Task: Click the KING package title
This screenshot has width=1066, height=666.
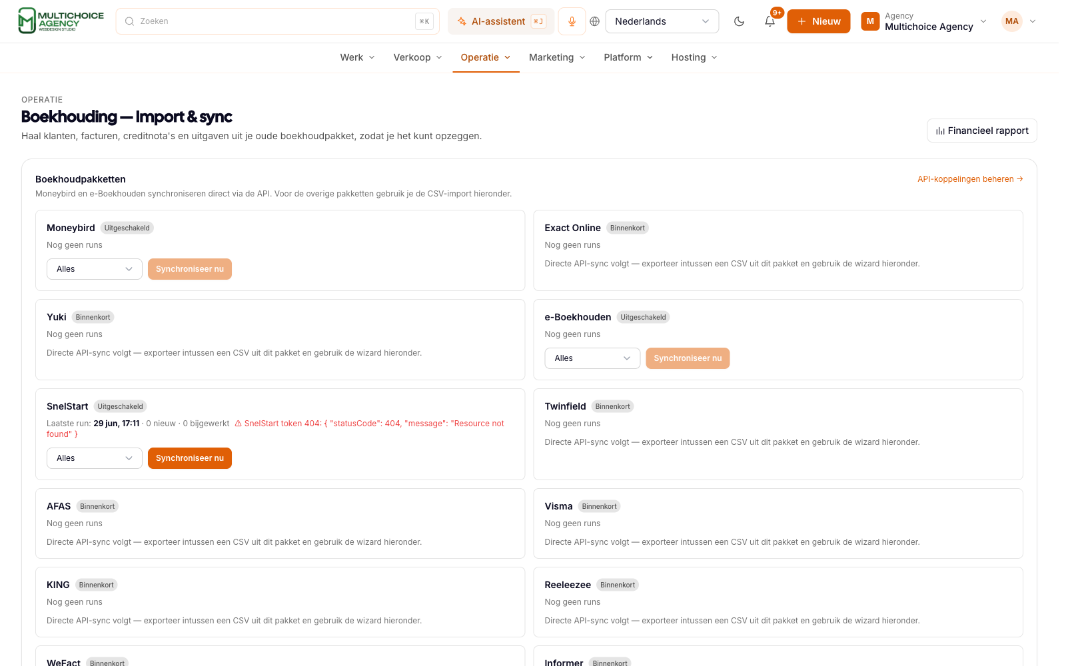Action: coord(58,585)
